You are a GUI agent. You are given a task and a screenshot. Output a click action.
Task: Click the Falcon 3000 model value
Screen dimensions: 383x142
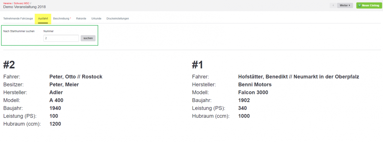pyautogui.click(x=253, y=93)
